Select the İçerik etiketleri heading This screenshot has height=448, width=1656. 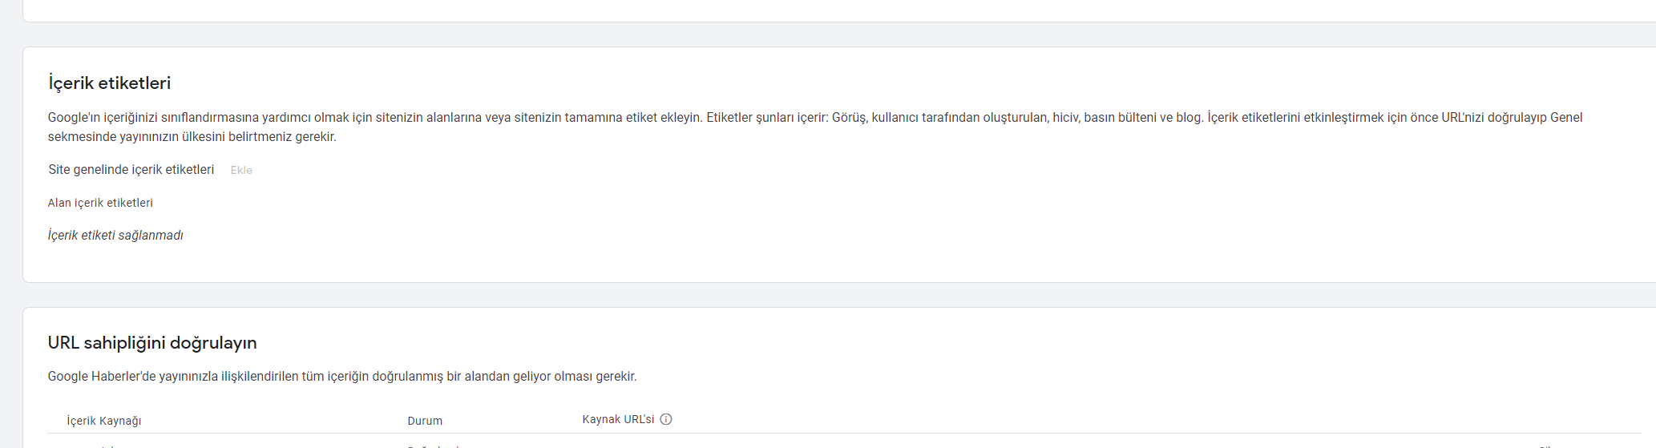109,83
